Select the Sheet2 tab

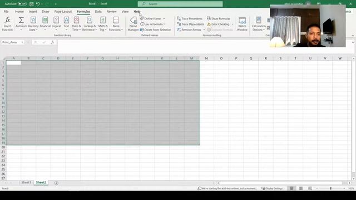coord(41,183)
